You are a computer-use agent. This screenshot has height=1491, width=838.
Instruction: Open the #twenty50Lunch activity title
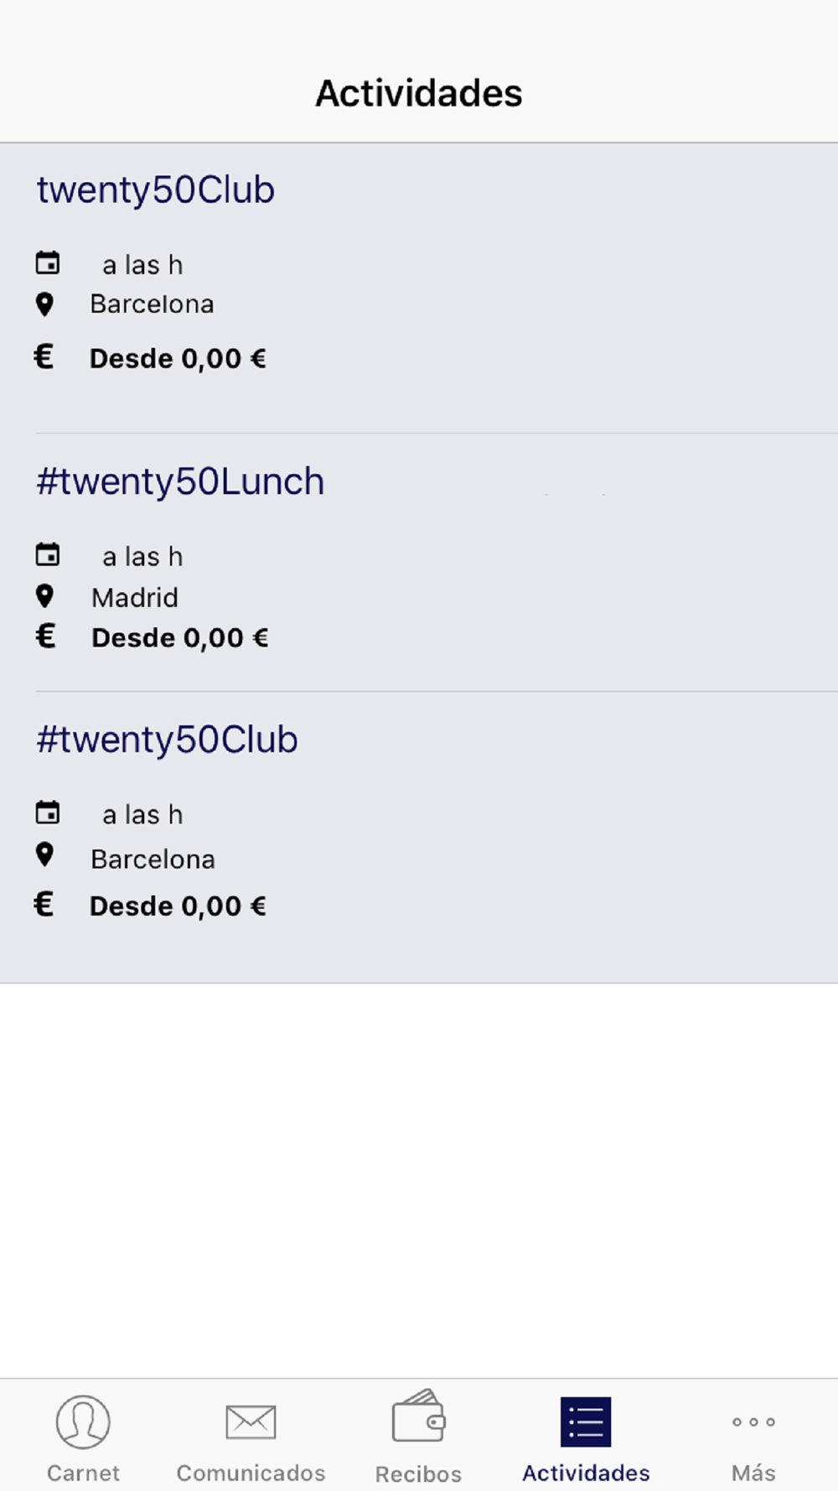click(180, 482)
